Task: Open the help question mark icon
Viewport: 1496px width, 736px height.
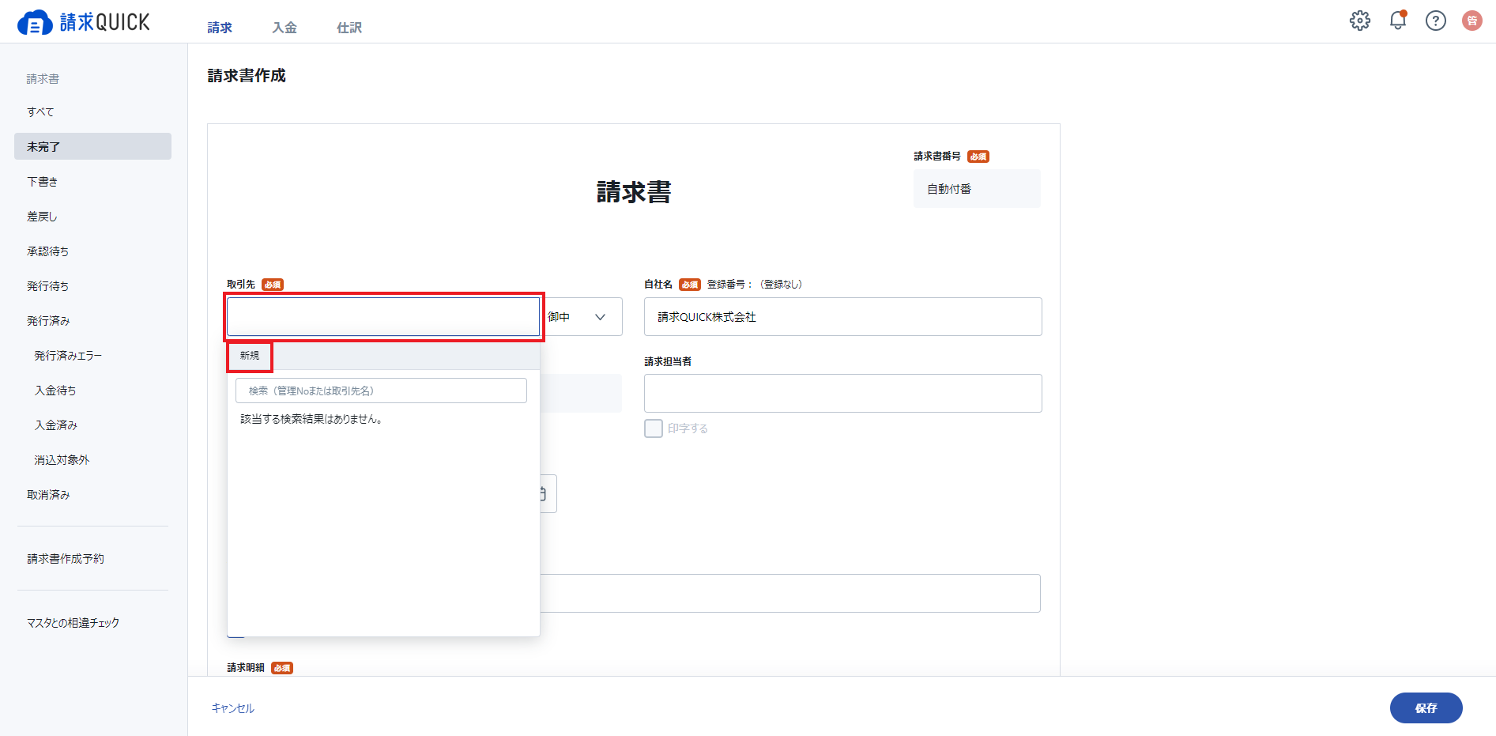Action: click(1436, 21)
